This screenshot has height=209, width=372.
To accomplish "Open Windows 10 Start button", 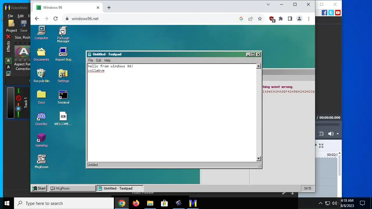I will 7,203.
